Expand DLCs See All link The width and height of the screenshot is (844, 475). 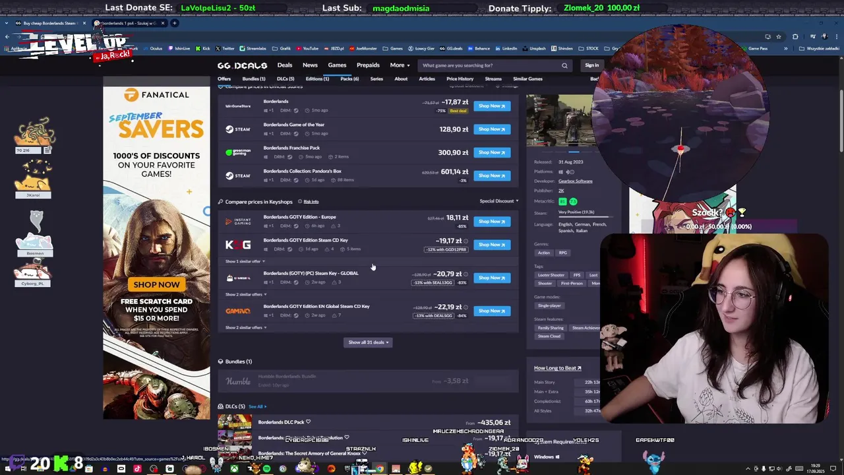coord(257,406)
